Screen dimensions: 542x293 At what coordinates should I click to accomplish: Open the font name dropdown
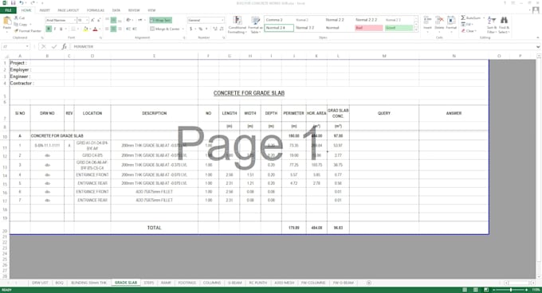coord(74,21)
